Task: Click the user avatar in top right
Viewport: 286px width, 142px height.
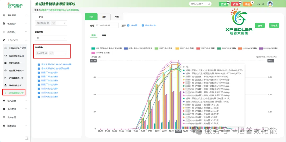Action: (270, 4)
